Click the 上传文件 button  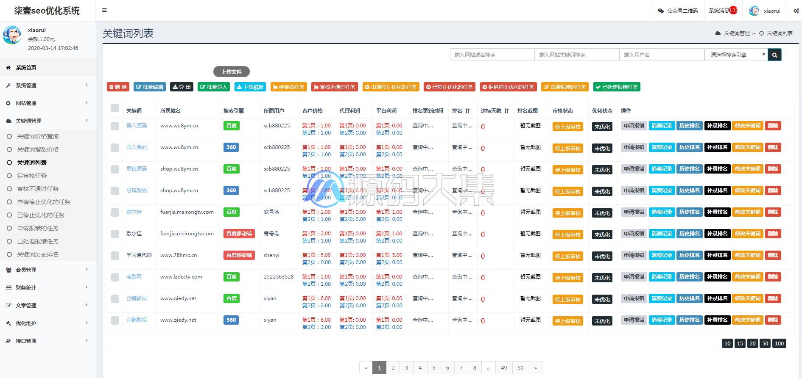coord(232,72)
